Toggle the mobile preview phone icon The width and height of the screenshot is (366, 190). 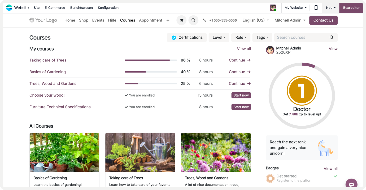[x=316, y=8]
